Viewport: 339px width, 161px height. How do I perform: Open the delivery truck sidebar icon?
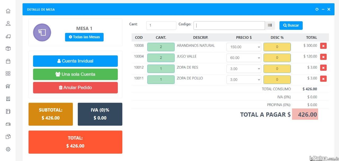(x=8, y=36)
